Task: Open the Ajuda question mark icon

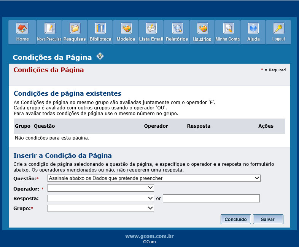Action: (253, 29)
